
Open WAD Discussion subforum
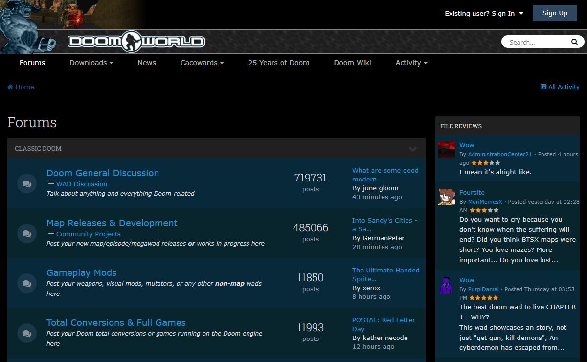pos(82,184)
